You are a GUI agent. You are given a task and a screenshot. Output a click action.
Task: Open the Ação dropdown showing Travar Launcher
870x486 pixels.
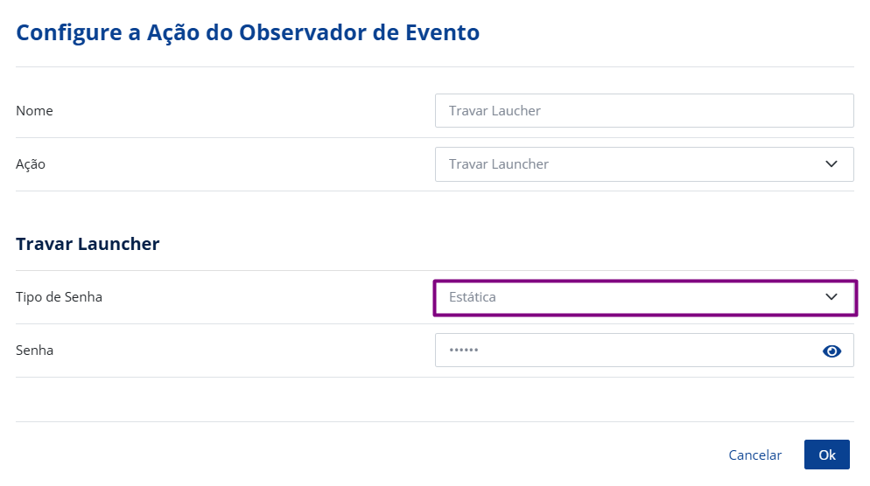643,164
